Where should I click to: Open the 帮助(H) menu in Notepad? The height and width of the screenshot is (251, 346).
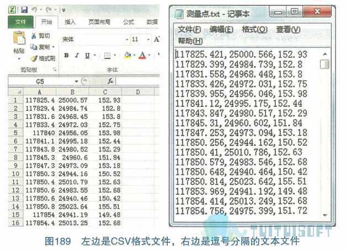click(190, 41)
